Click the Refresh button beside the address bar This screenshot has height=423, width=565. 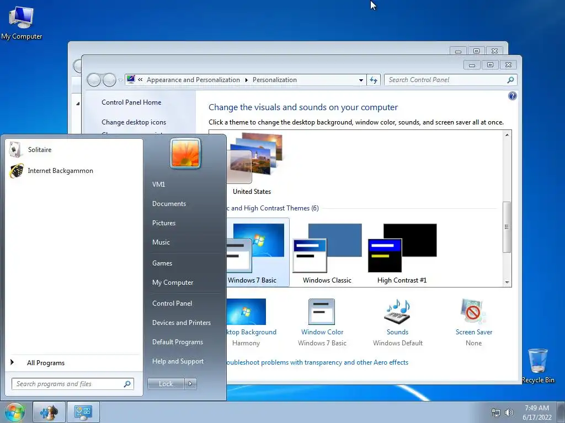coord(374,80)
